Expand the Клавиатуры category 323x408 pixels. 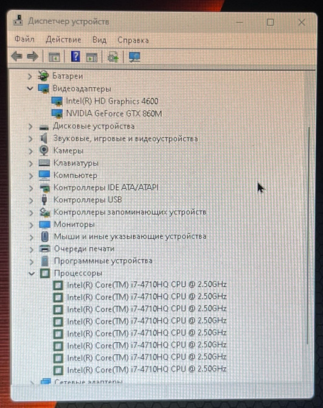(x=31, y=163)
